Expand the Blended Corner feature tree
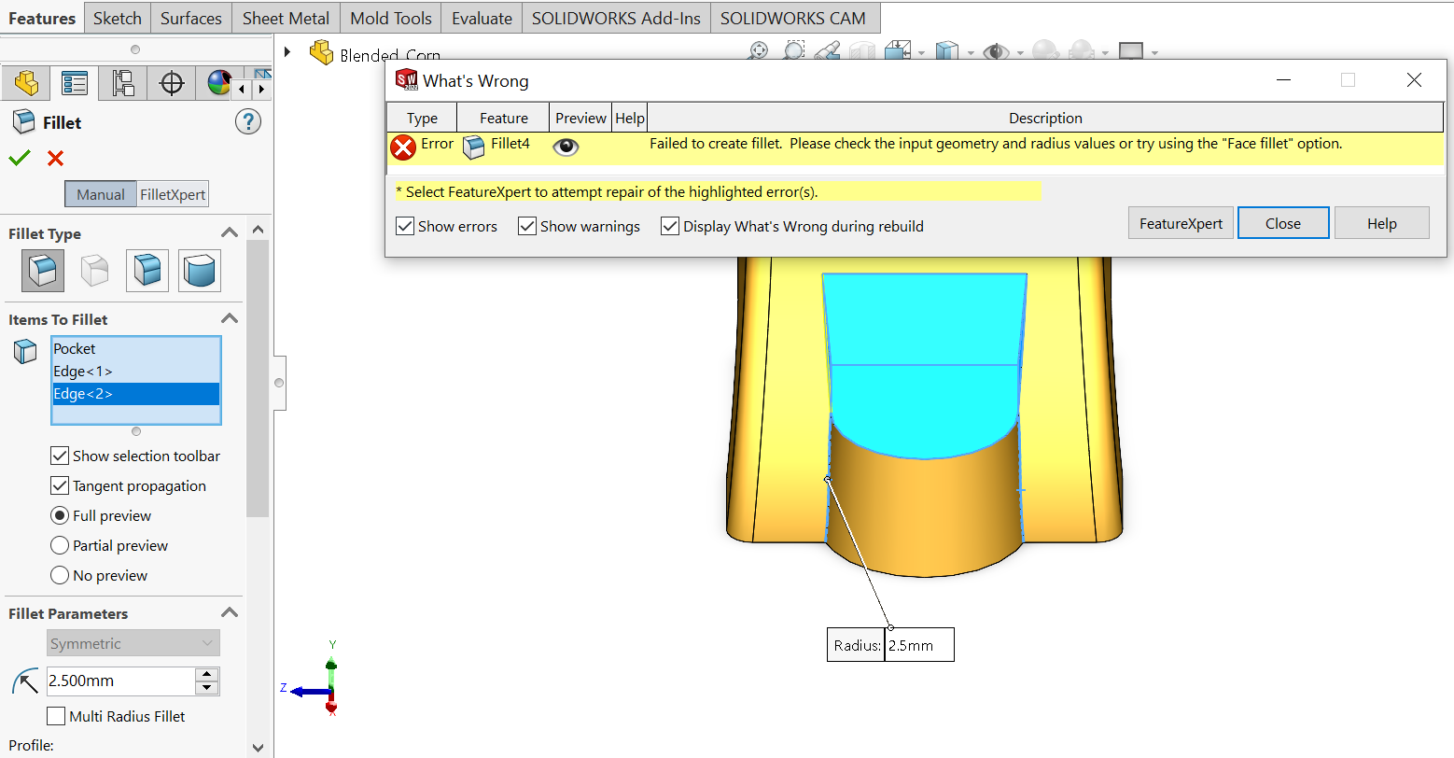Screen dimensions: 1454x758 287,51
